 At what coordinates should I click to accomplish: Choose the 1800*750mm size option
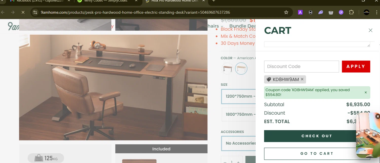239,114
